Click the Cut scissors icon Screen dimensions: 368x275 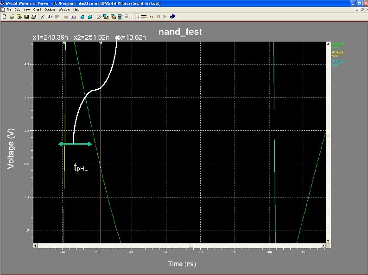(x=43, y=17)
